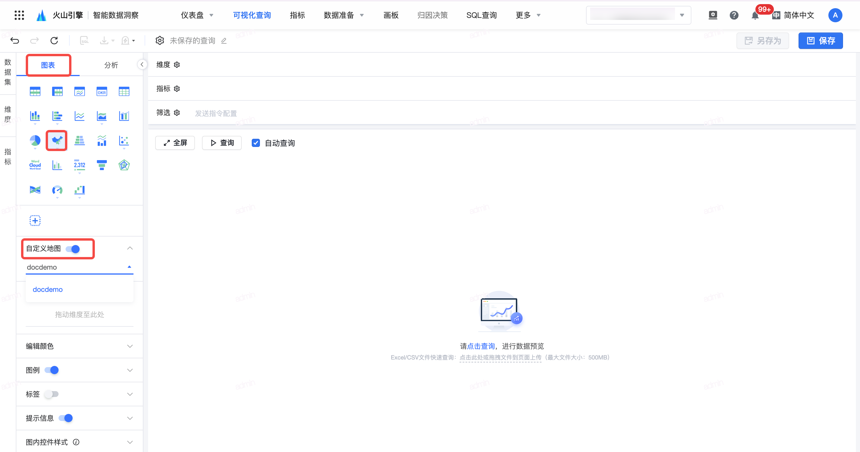The image size is (860, 452).
Task: Select the funnel chart type
Action: coord(102,165)
